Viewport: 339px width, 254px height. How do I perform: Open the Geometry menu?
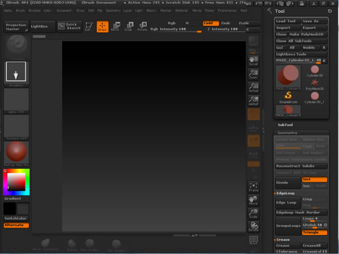113,10
